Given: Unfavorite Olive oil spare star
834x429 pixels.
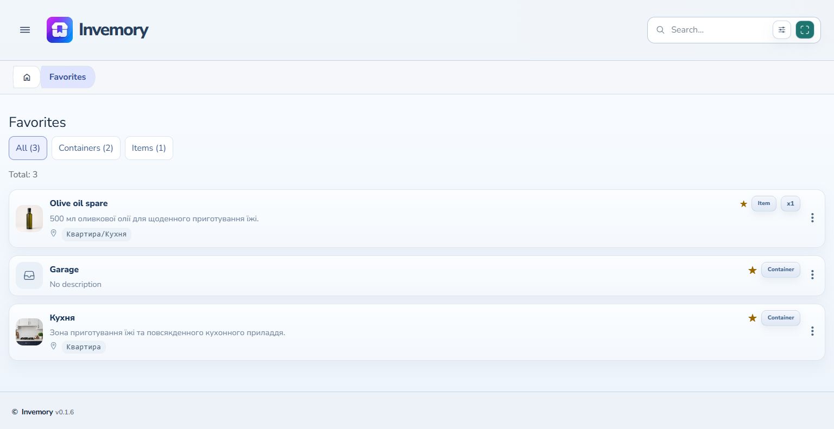Looking at the screenshot, I should 743,204.
